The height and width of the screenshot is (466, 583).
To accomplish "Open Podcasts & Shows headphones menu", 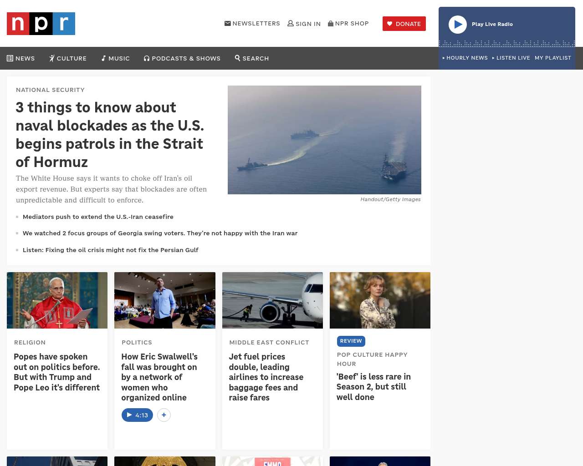I will click(182, 58).
